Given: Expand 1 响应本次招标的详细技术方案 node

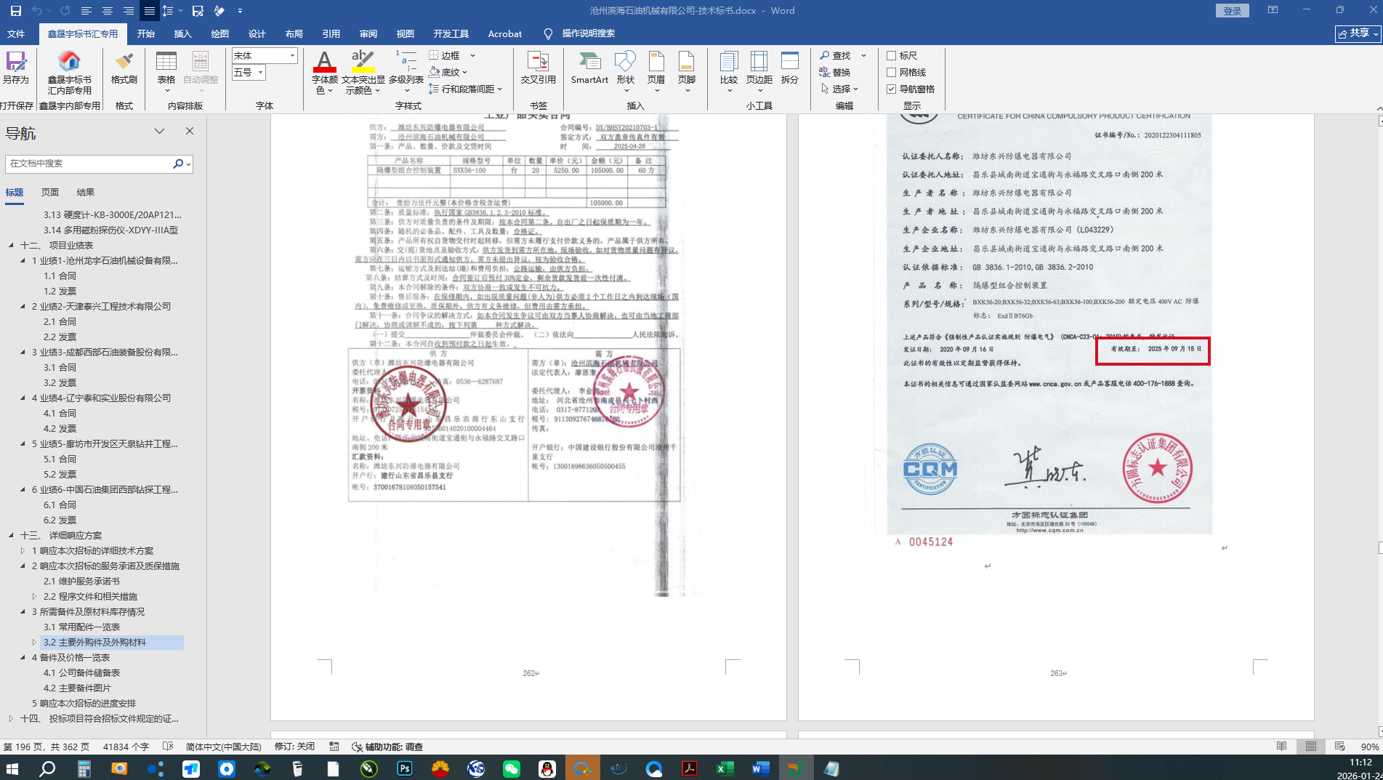Looking at the screenshot, I should click(23, 550).
